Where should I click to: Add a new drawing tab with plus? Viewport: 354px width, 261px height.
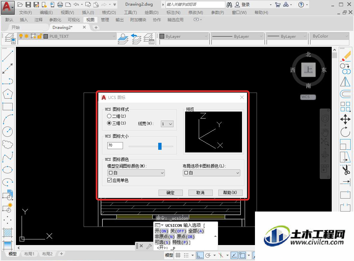[96, 28]
